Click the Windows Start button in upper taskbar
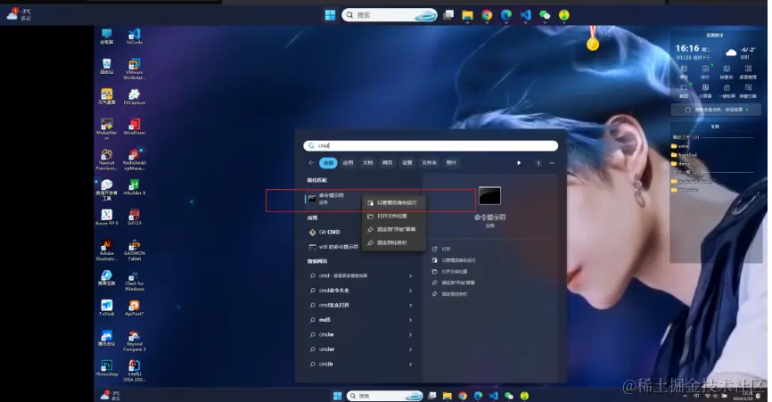 point(330,15)
